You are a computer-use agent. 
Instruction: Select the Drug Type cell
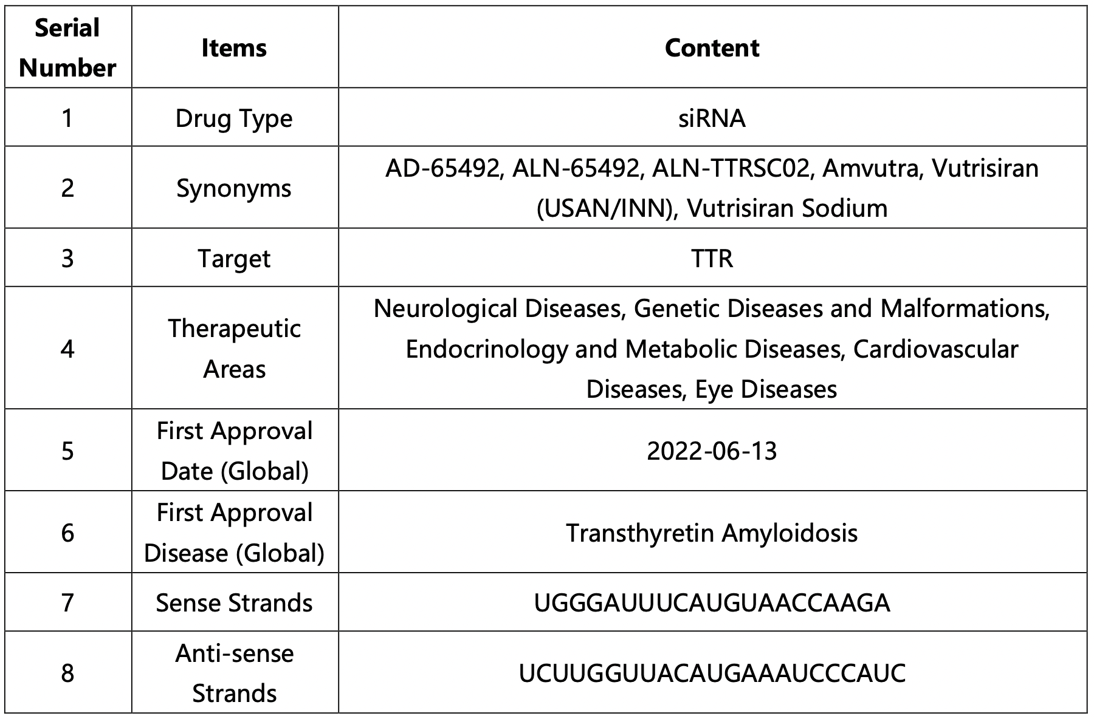234,118
